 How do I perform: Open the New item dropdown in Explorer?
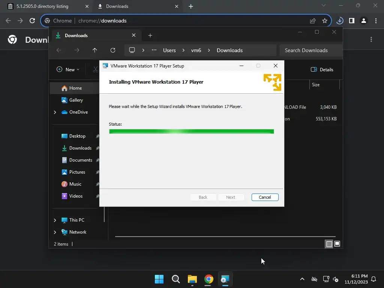[68, 69]
